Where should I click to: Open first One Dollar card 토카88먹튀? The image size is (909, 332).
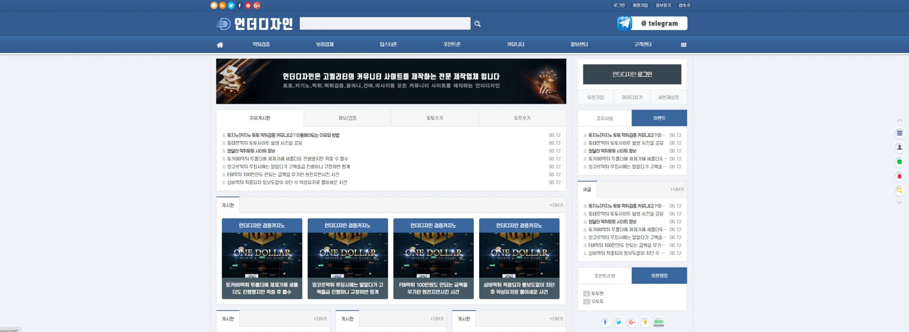(262, 259)
